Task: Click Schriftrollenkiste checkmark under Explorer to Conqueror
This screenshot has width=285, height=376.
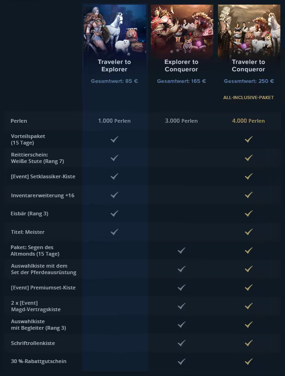Action: click(x=181, y=343)
